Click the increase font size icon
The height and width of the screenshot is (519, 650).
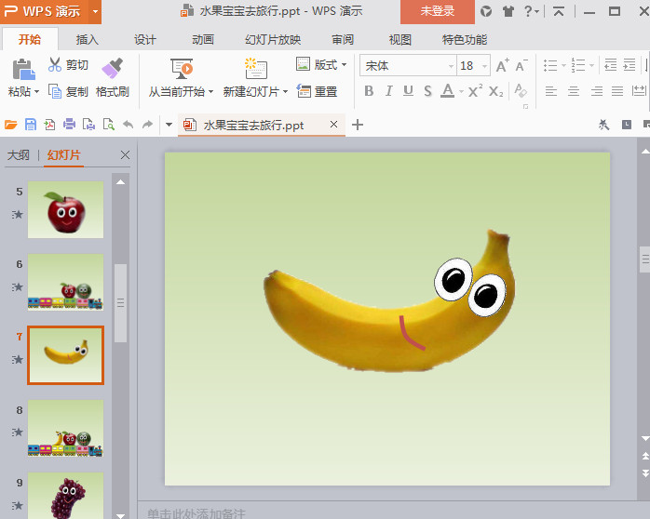point(503,65)
